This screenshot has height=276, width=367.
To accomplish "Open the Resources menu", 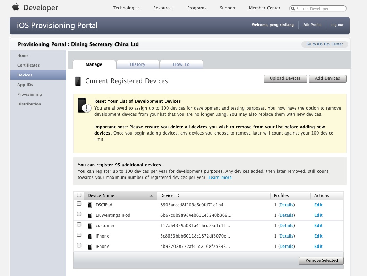I will pyautogui.click(x=163, y=8).
